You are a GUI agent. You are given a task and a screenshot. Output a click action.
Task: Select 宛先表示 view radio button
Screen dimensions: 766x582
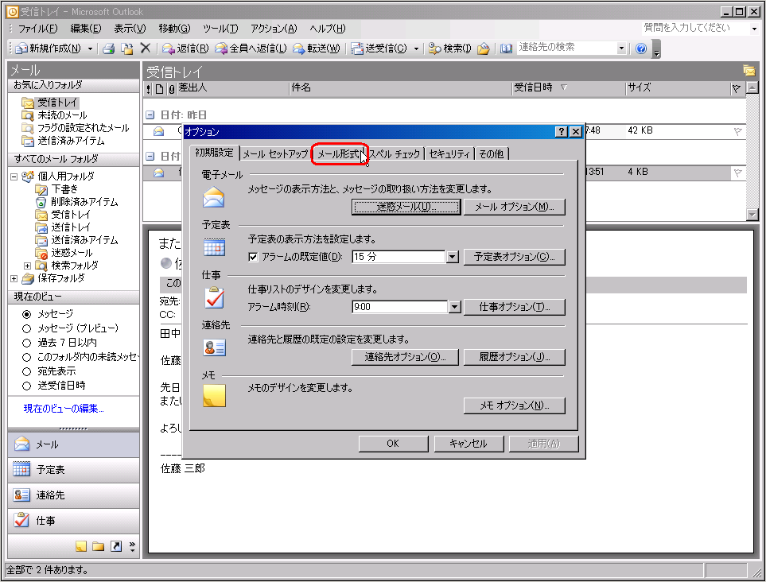pyautogui.click(x=27, y=371)
